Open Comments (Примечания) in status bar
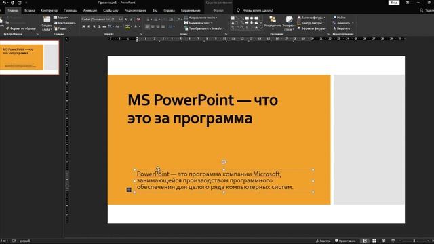 click(345, 241)
